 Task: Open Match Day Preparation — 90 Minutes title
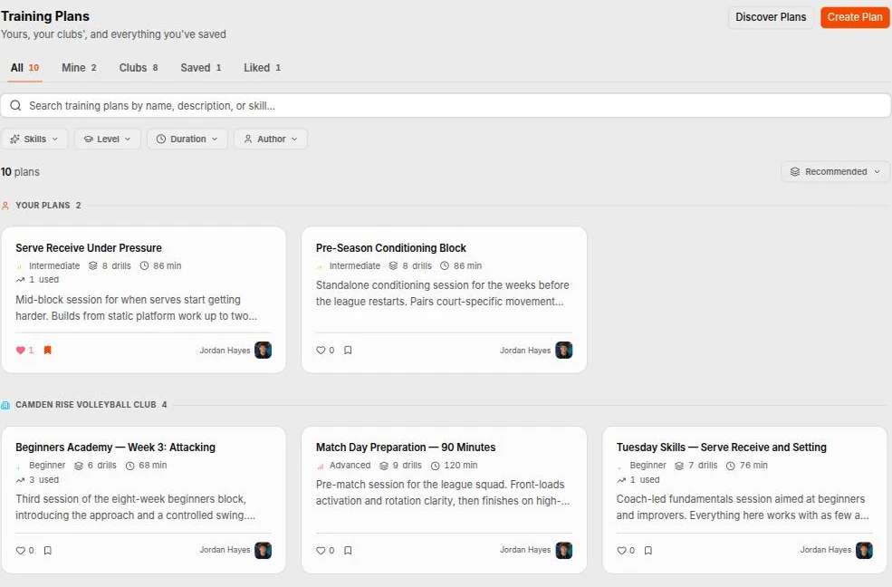point(406,447)
